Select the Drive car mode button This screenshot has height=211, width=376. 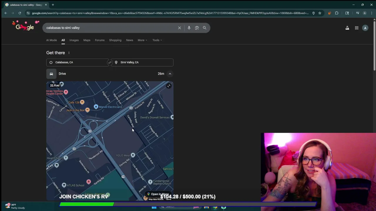(51, 74)
